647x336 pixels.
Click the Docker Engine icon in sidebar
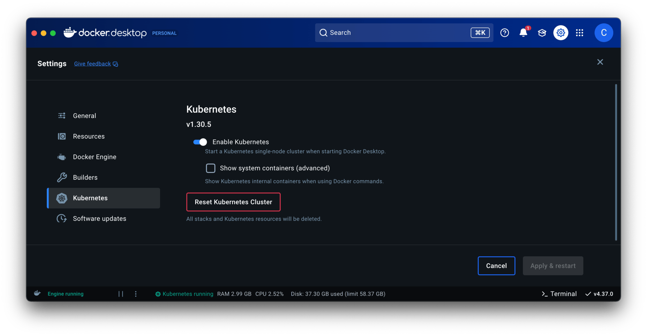point(62,157)
